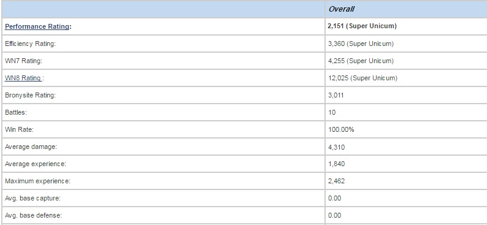This screenshot has height=225, width=487.
Task: Select the 3,360 (Super Unicum) efficiency value
Action: [361, 44]
